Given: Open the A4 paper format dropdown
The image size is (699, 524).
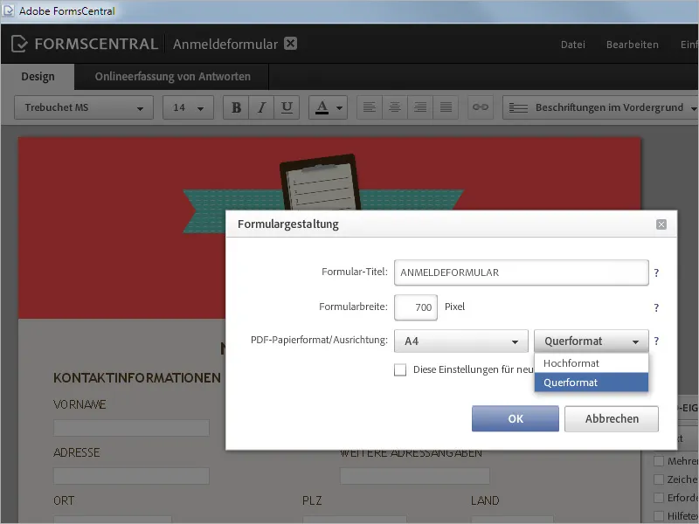Looking at the screenshot, I should 461,341.
